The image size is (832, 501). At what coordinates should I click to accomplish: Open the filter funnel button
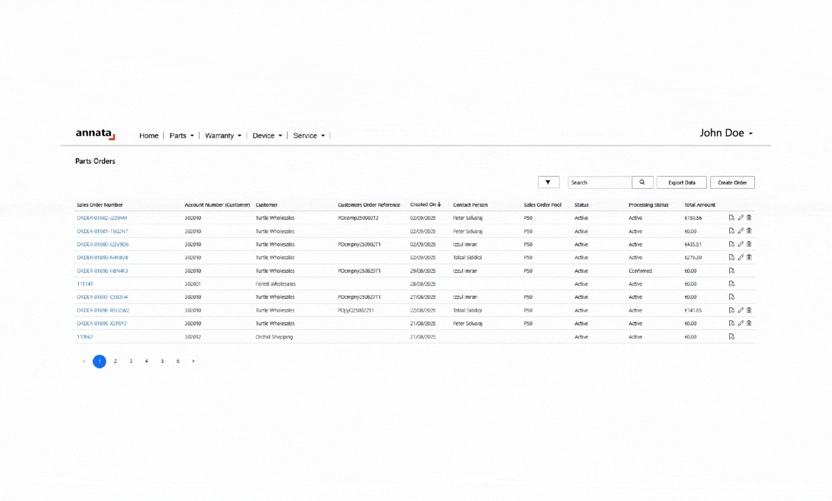click(548, 182)
